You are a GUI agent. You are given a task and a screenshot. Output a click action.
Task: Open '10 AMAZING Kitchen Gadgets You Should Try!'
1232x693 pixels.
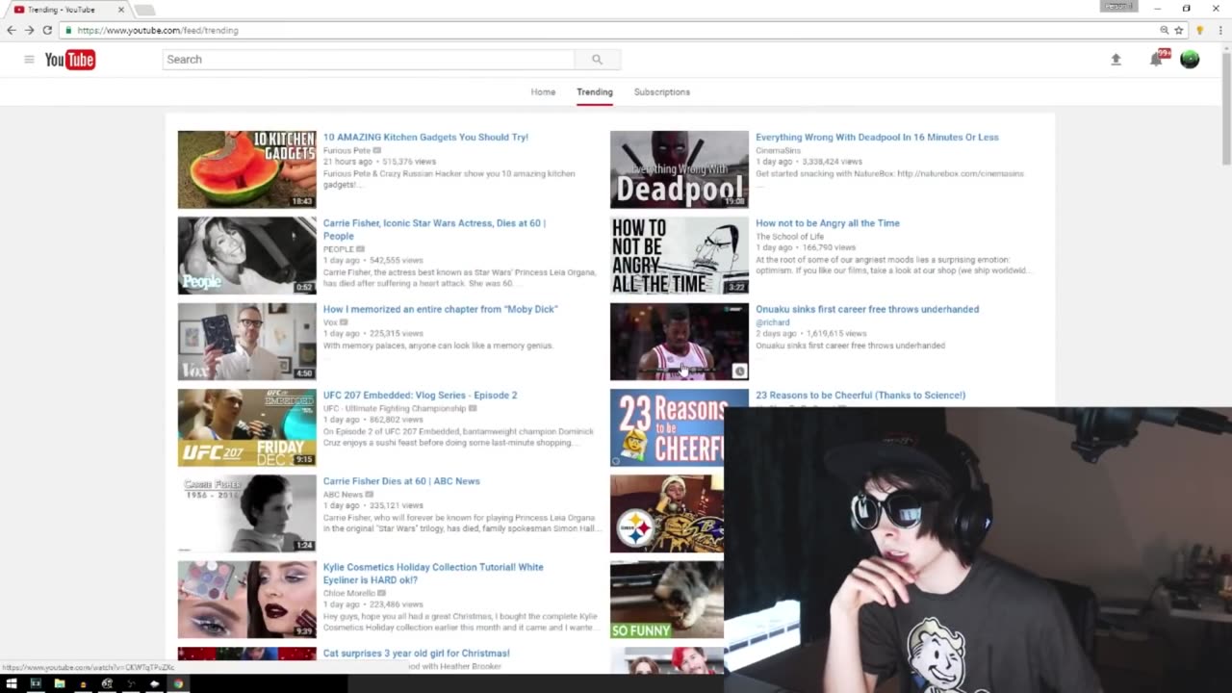tap(425, 137)
